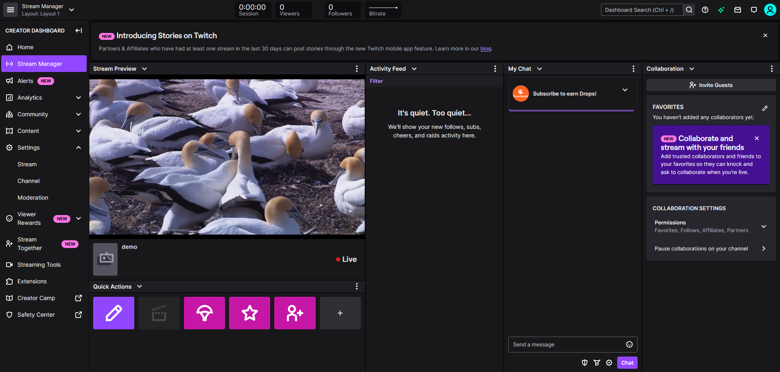Open the help question mark icon
The width and height of the screenshot is (780, 372).
(x=705, y=10)
